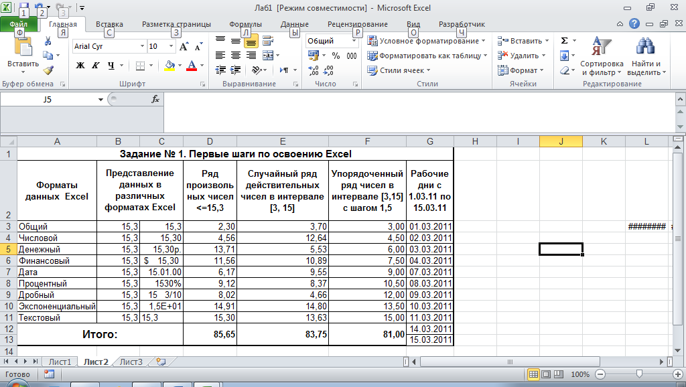The height and width of the screenshot is (387, 686).
Task: Apply borders with the border icon
Action: 140,66
